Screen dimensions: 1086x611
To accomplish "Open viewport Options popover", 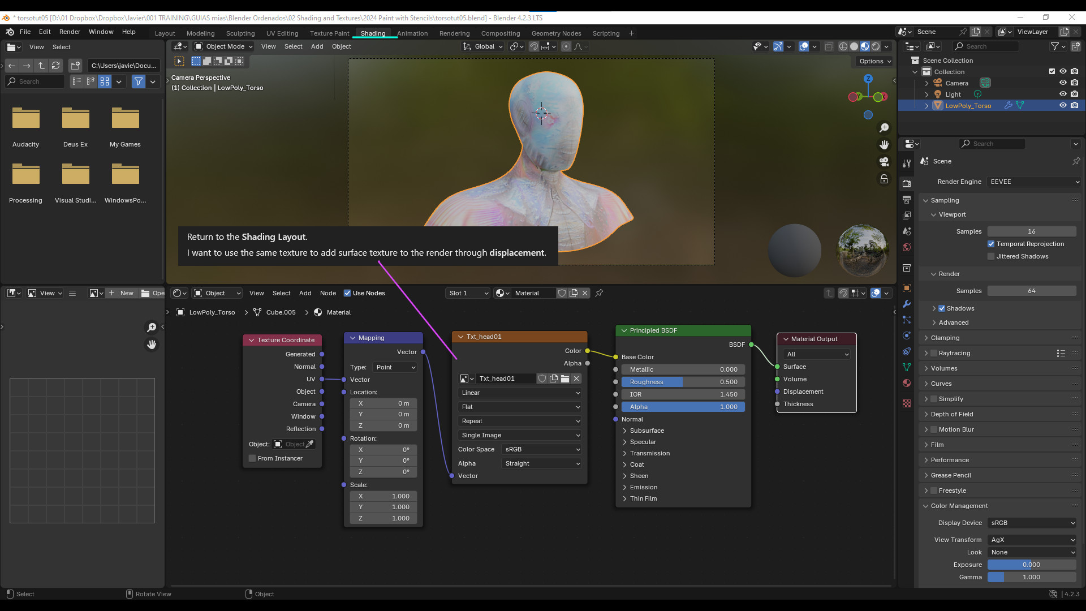I will coord(875,61).
